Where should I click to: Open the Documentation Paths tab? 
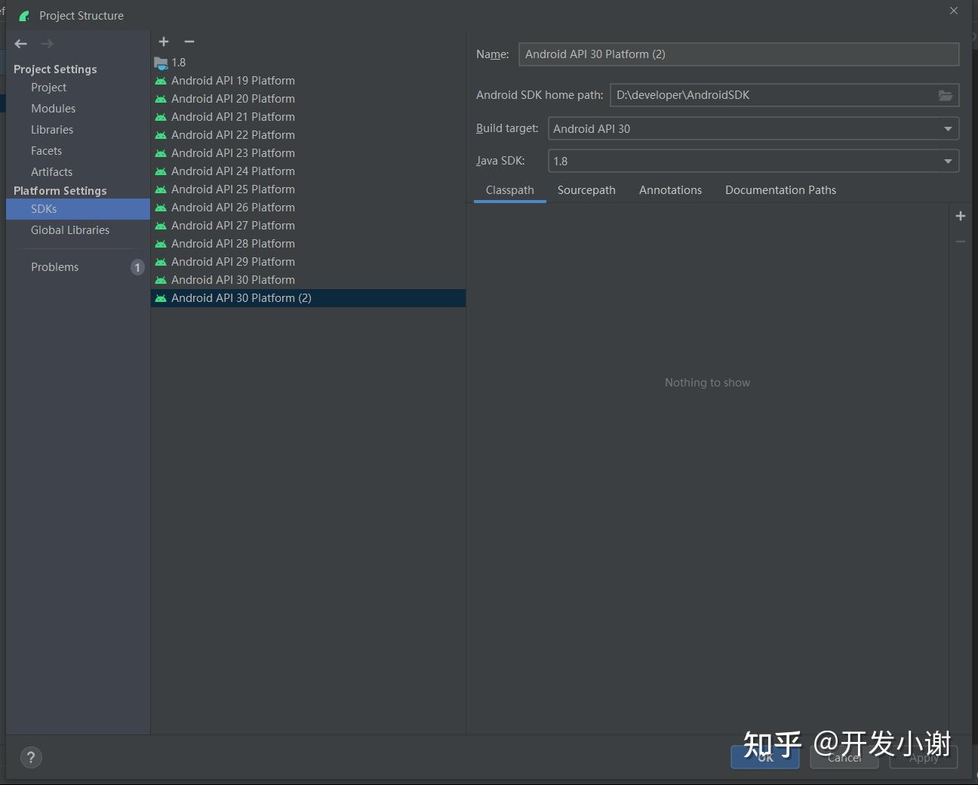[x=780, y=190]
